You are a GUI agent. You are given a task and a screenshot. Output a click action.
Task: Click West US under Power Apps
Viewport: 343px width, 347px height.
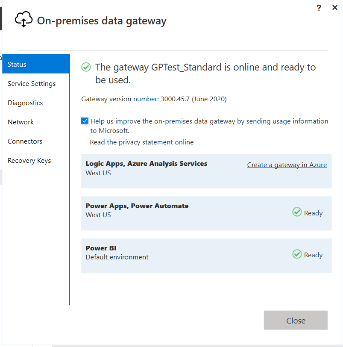pos(98,215)
